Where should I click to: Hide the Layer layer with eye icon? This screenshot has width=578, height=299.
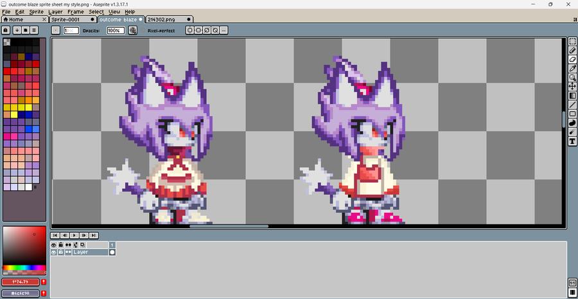coord(54,252)
